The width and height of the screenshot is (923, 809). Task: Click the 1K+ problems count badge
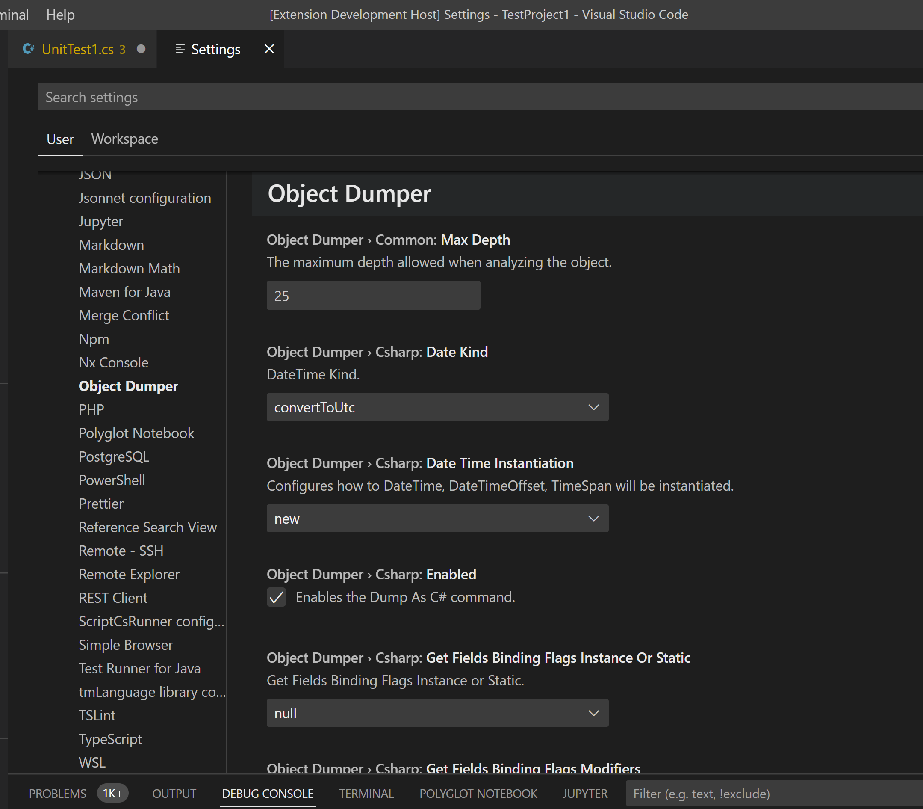click(x=112, y=793)
